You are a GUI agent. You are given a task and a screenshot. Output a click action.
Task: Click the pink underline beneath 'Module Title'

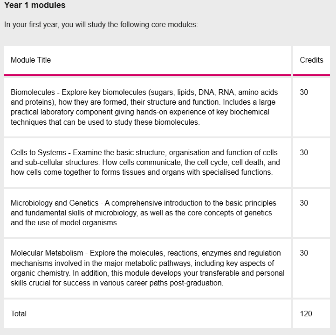coord(148,75)
